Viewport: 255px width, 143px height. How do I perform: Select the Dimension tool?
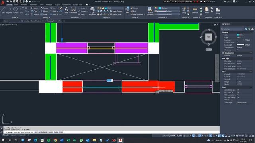tap(73, 10)
